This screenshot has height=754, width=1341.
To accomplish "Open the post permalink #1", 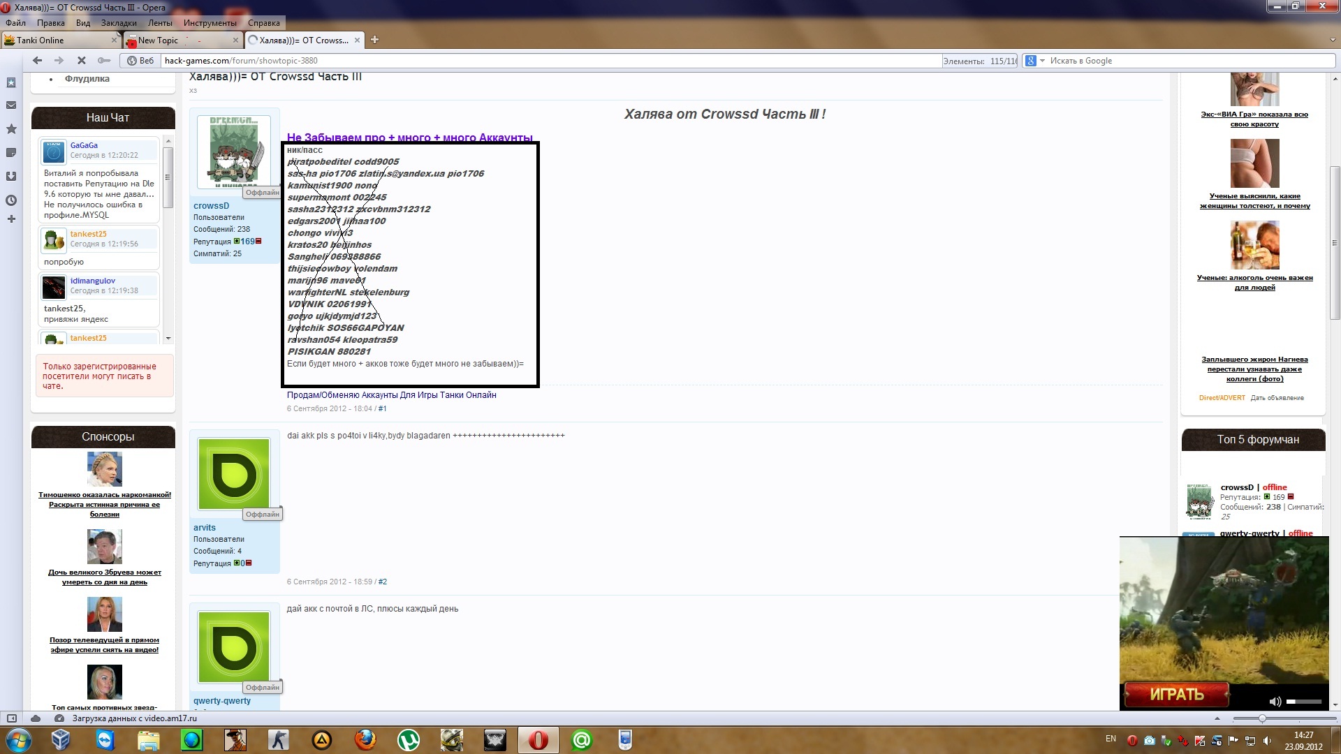I will 382,409.
